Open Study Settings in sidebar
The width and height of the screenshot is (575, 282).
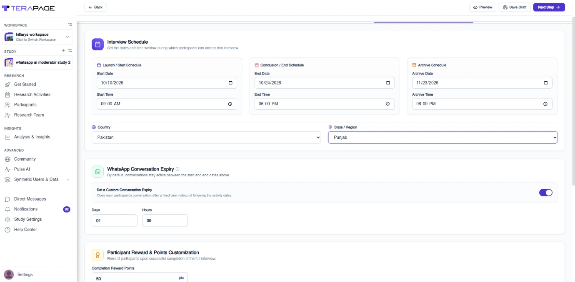click(x=28, y=220)
